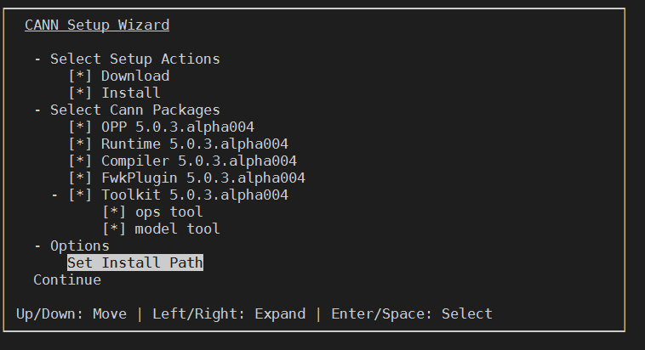This screenshot has height=350, width=645.
Task: Uncheck the OPP 5.0.3.alpha004 package
Action: pos(80,127)
